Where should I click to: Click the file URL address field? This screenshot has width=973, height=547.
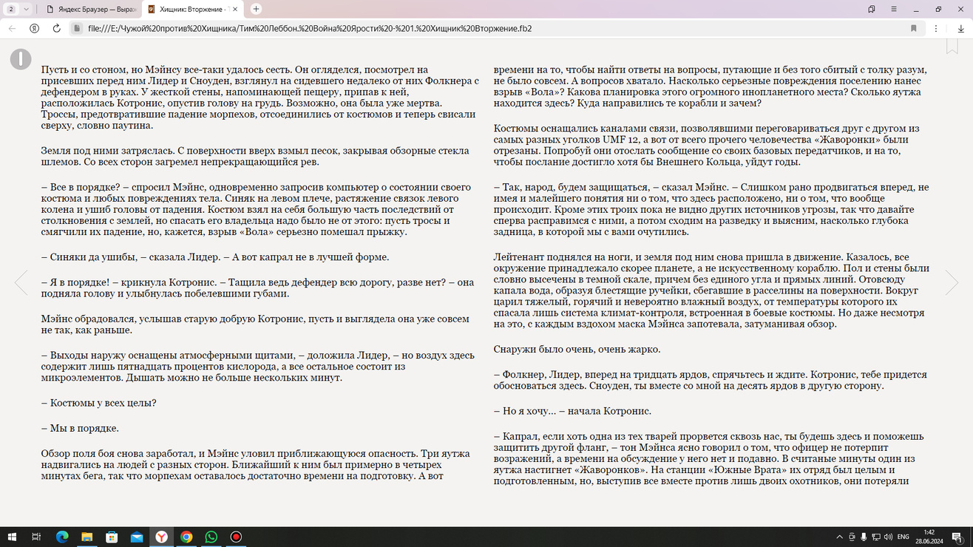click(x=488, y=28)
